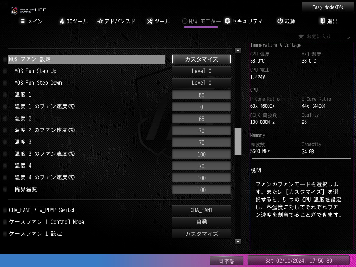Open the 起動 tab
Screen dimensions: 356x267
[x=286, y=21]
